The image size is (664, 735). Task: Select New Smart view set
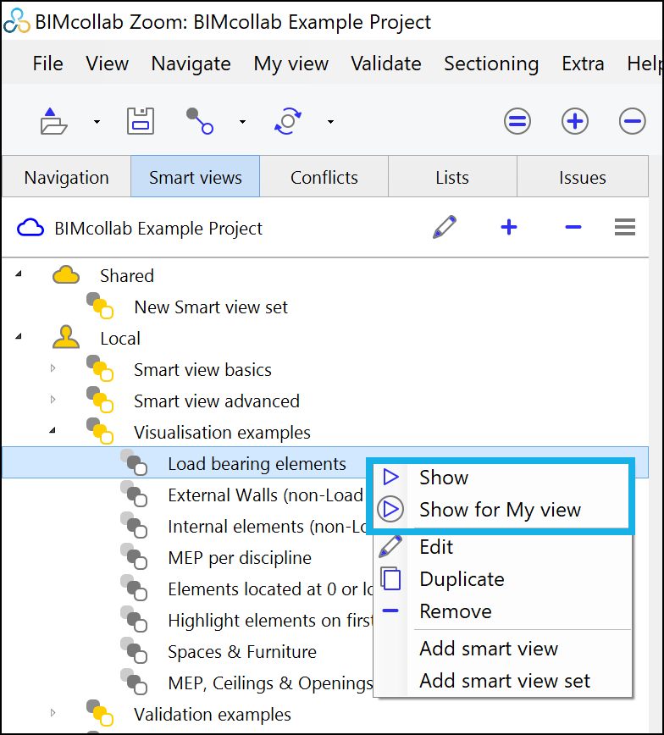click(211, 307)
